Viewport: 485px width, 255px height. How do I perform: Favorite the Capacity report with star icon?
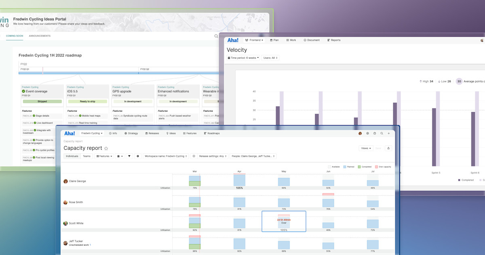106,148
